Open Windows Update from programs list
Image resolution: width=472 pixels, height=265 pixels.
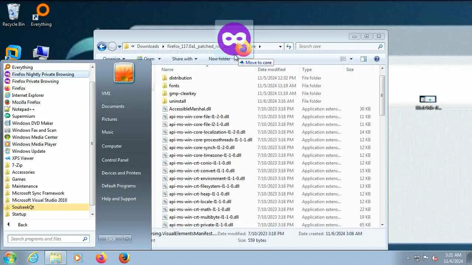tap(46, 151)
